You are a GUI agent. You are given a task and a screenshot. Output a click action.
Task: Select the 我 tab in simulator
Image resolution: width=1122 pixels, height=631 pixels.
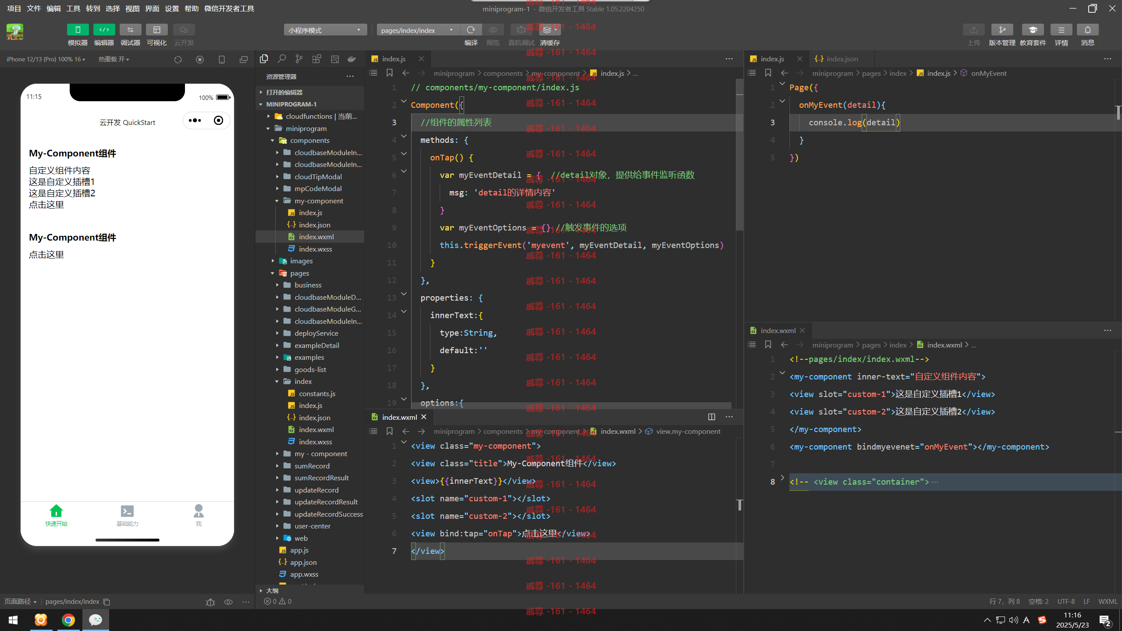[199, 515]
